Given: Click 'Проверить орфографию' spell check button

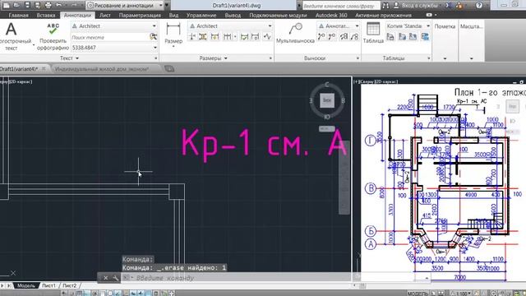Looking at the screenshot, I should [53, 37].
